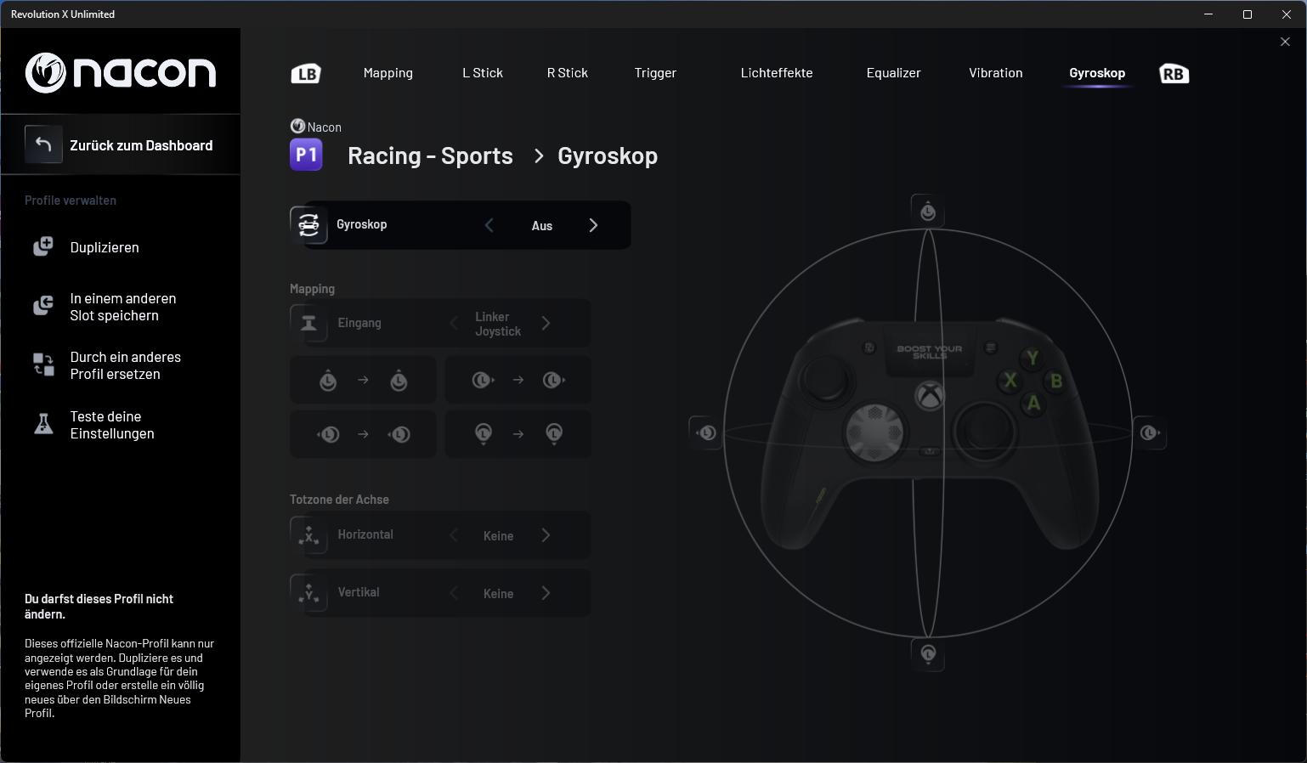The image size is (1307, 763).
Task: Click the P1 profile badge
Action: coord(306,155)
